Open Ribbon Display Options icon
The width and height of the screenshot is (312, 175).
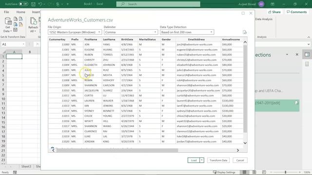click(x=273, y=4)
